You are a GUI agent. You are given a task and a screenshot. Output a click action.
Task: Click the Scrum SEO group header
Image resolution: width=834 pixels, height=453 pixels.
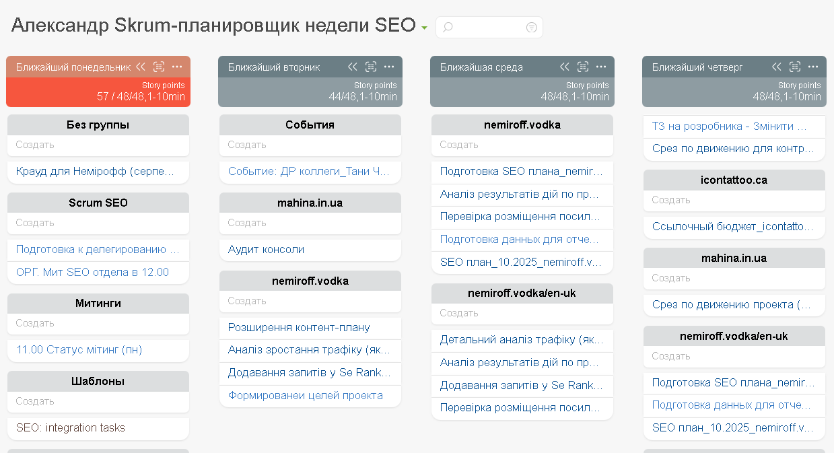[x=98, y=203]
